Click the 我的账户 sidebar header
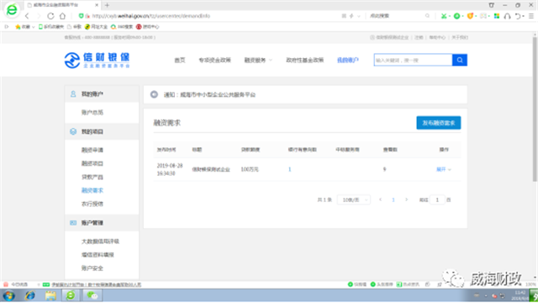538x303 pixels. pos(102,94)
